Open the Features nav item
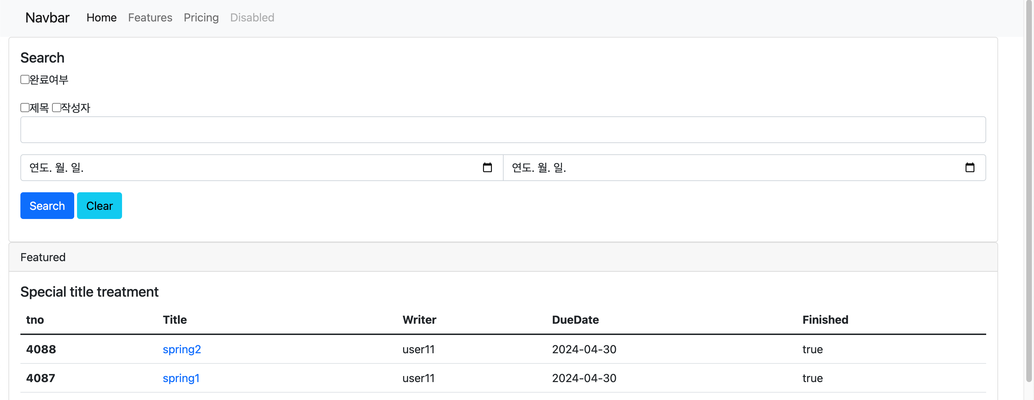This screenshot has height=400, width=1034. tap(150, 18)
